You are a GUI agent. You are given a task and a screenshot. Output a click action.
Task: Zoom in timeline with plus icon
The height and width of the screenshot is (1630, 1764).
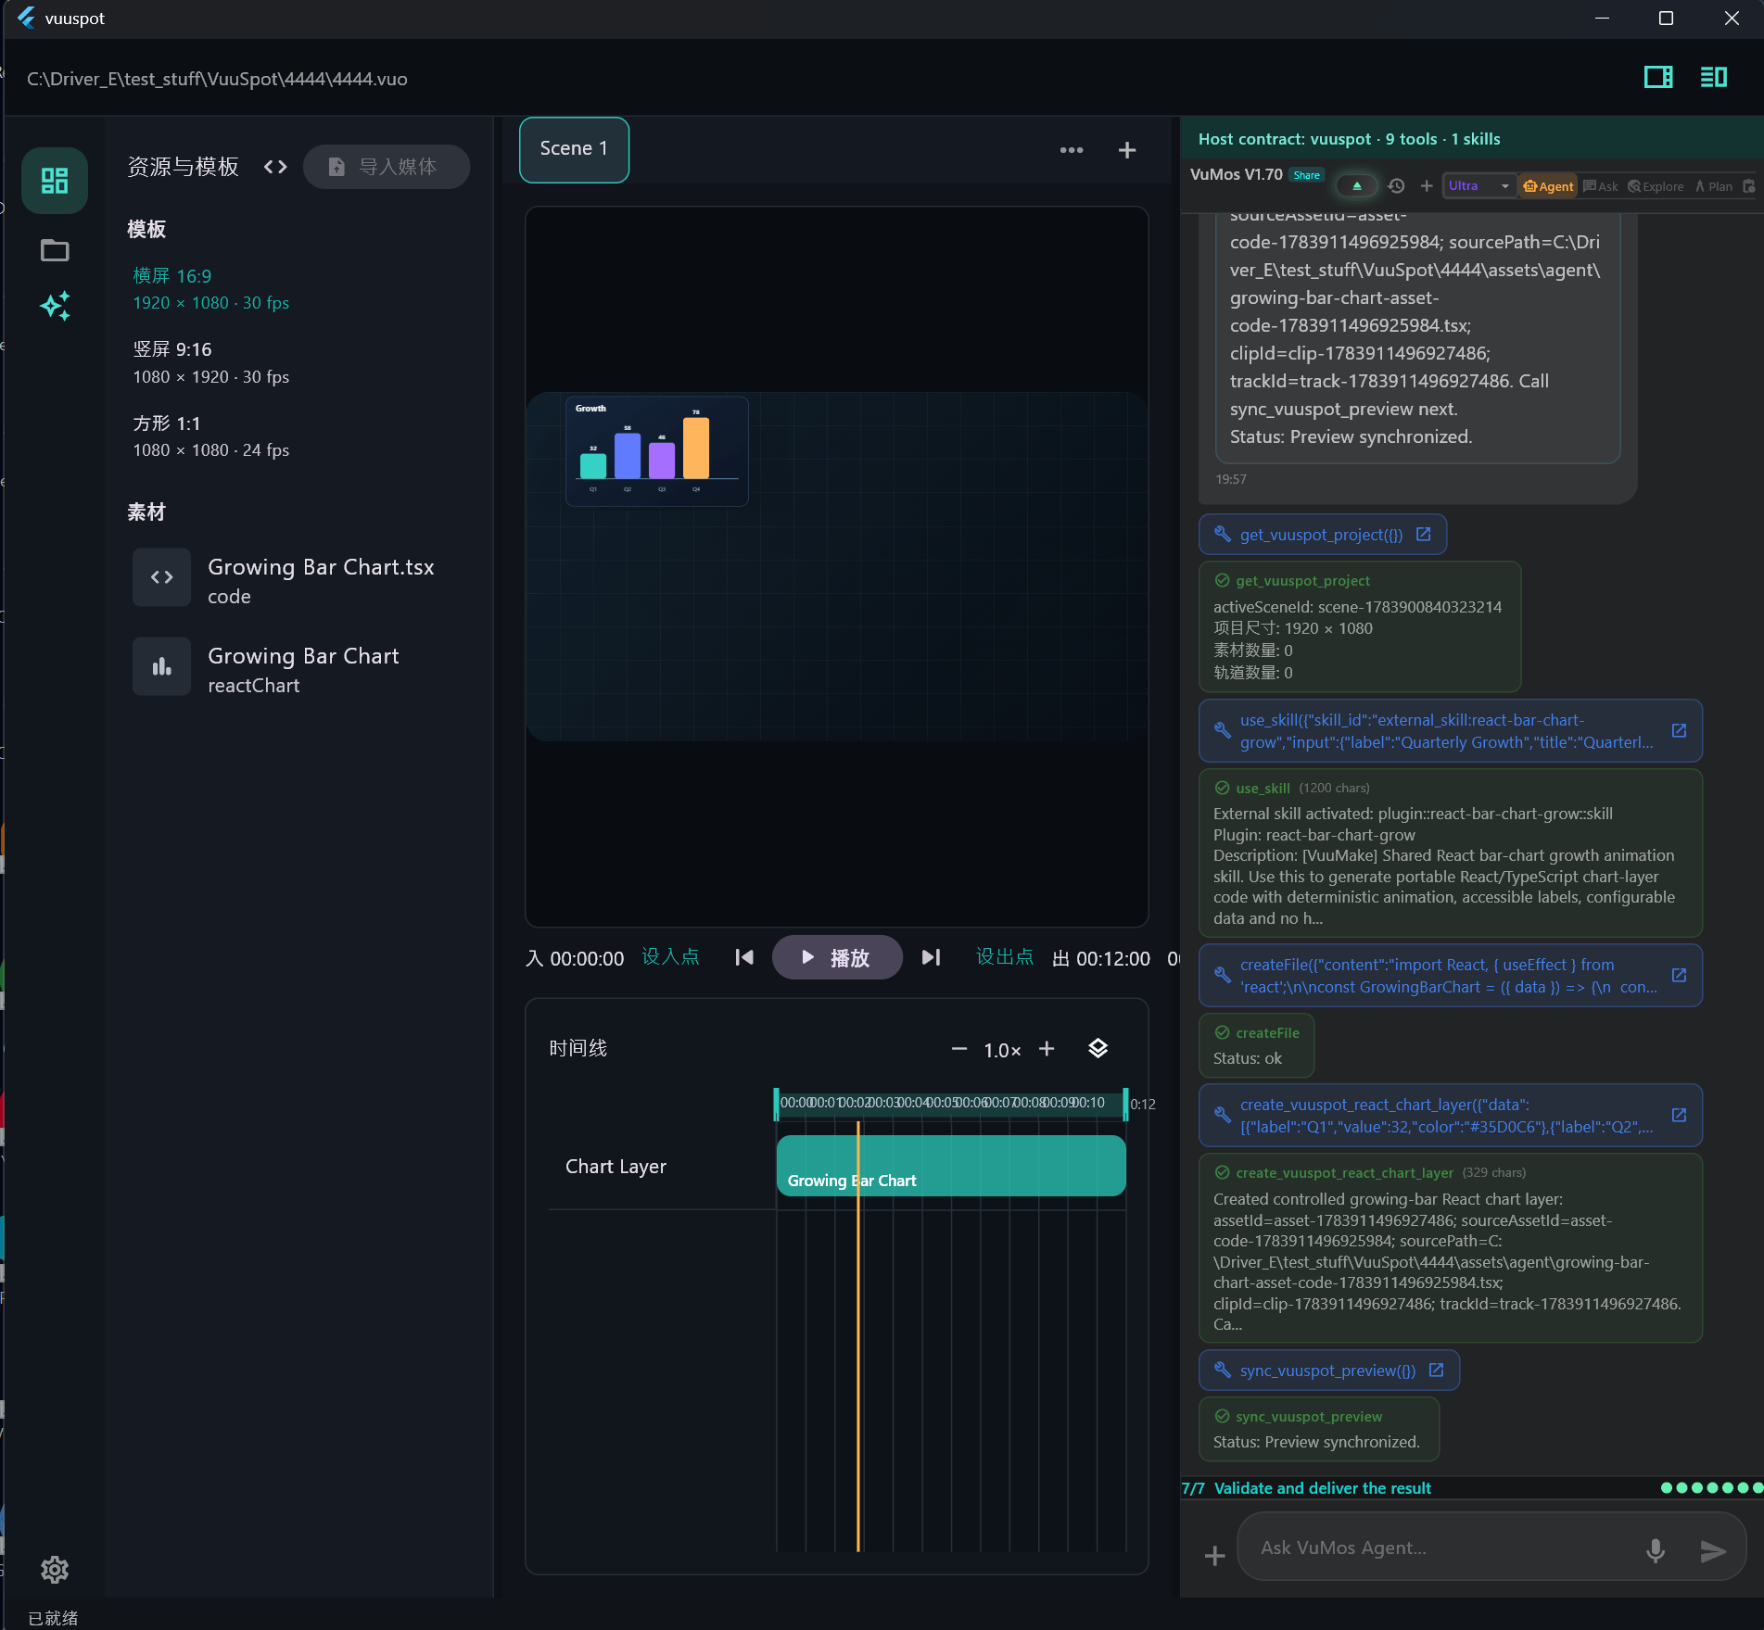tap(1047, 1049)
